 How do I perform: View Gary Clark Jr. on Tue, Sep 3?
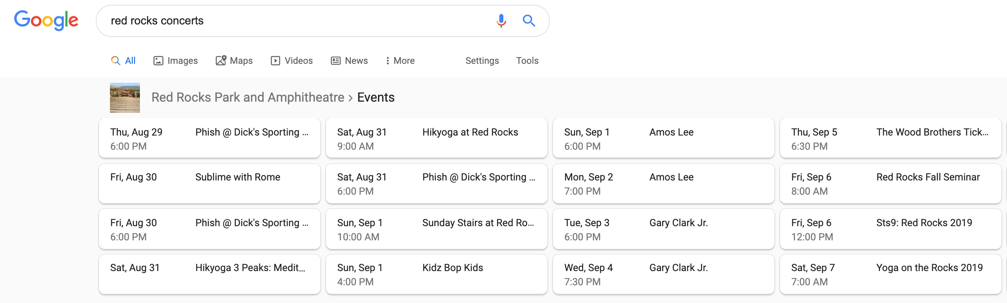663,229
